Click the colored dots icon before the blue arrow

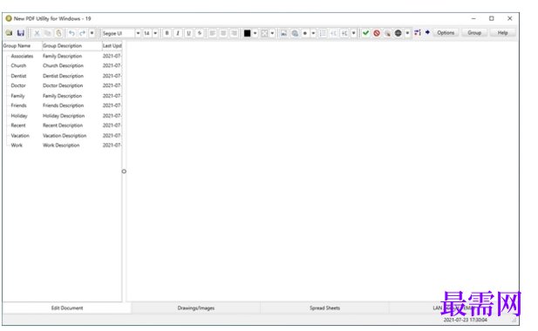click(417, 32)
